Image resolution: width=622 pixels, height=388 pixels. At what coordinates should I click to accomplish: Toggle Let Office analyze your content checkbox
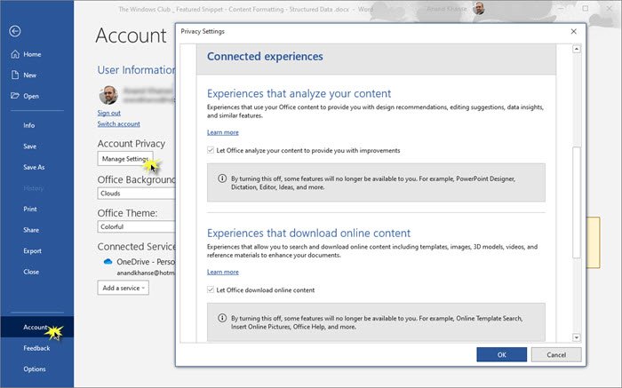[211, 150]
